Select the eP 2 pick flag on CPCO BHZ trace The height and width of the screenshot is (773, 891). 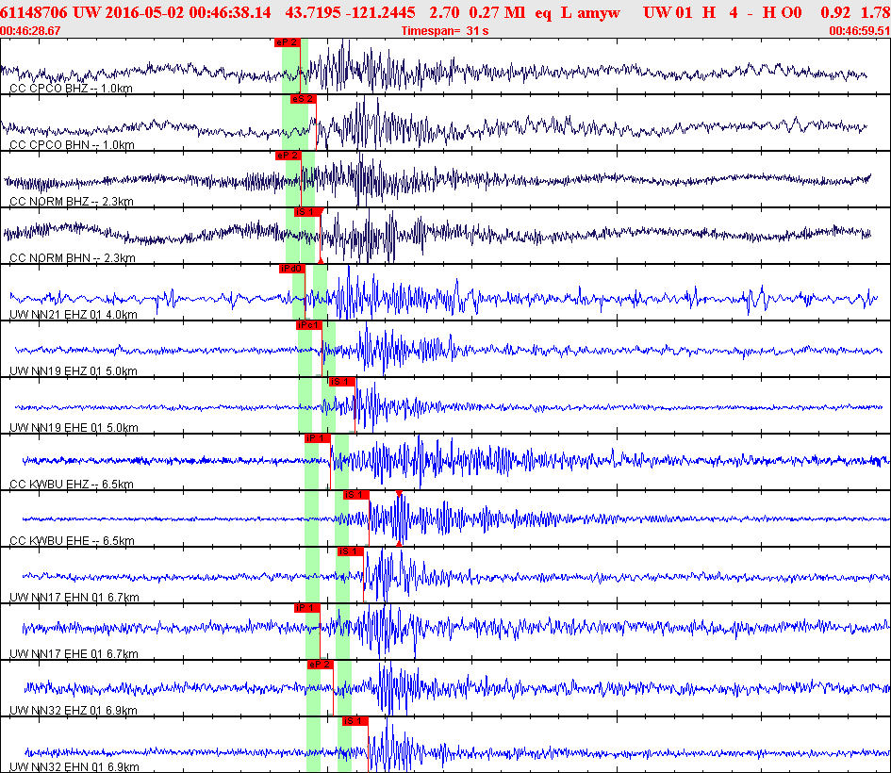coord(287,42)
